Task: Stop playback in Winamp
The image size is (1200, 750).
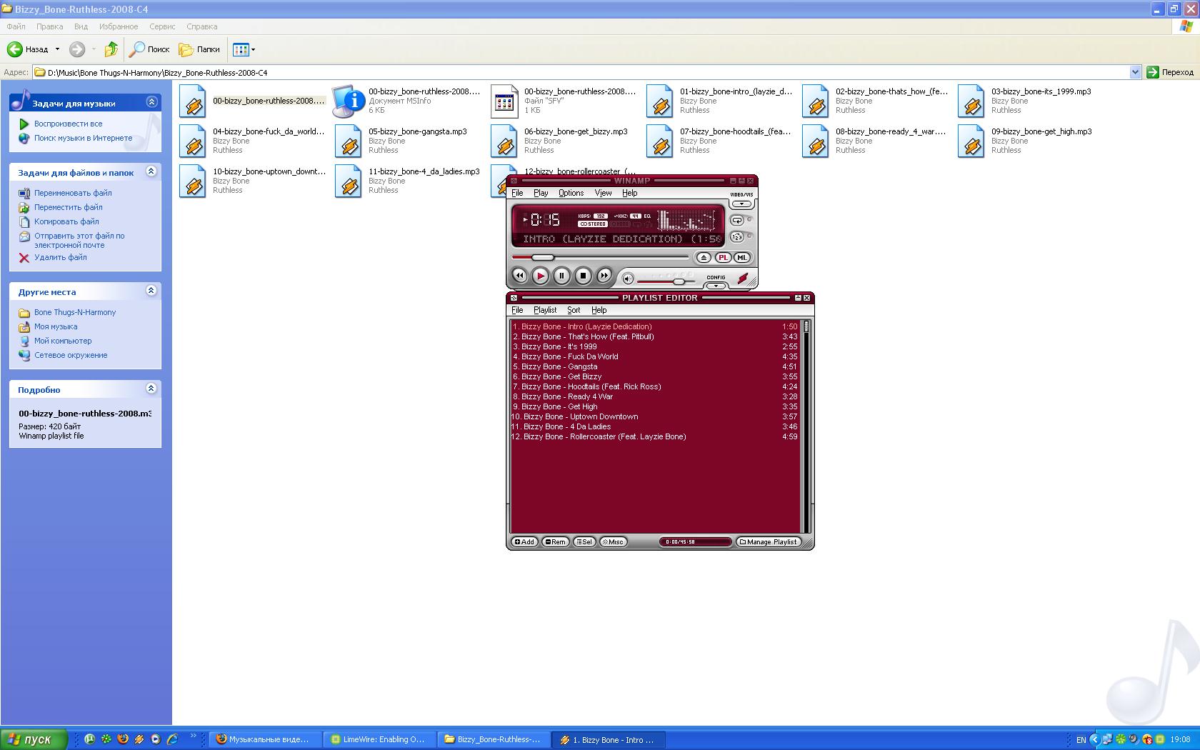Action: 583,275
